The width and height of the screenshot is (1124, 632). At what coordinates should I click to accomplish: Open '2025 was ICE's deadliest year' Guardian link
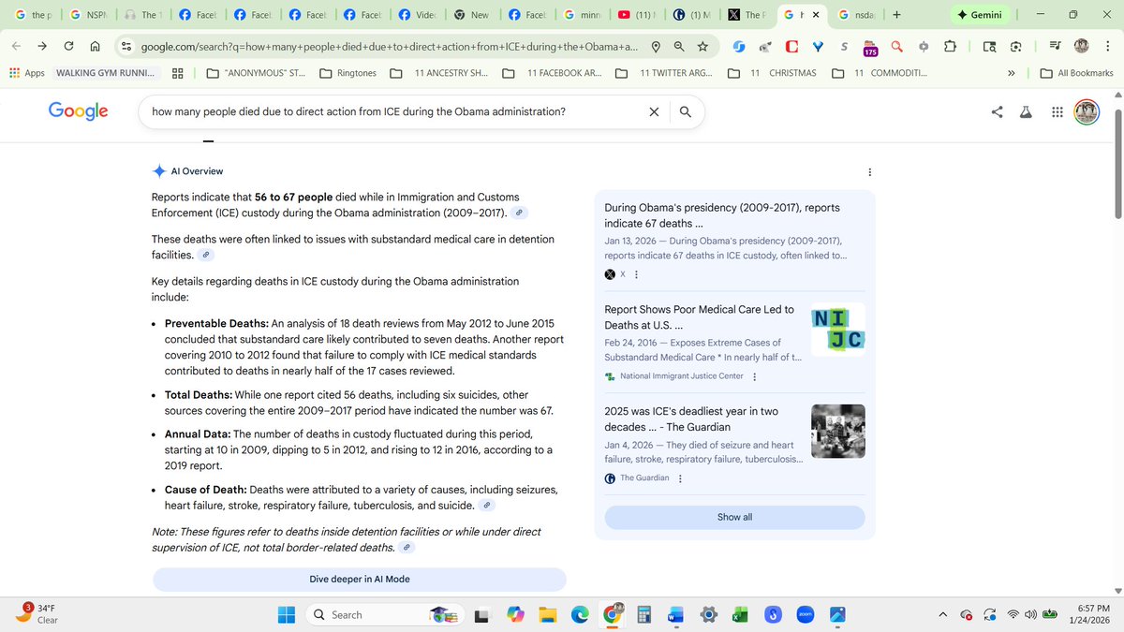691,419
